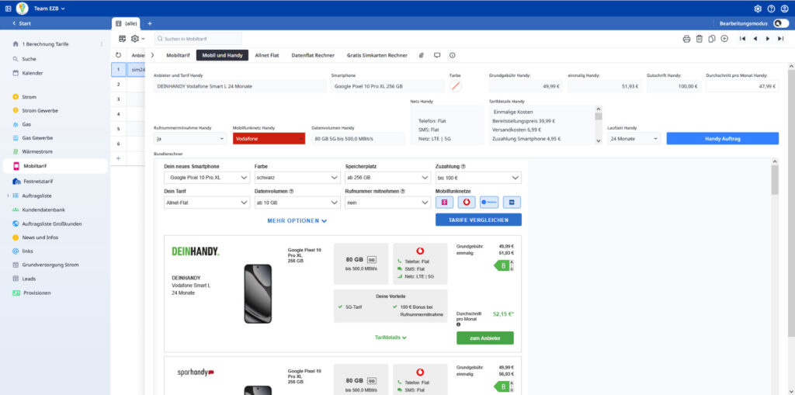
Task: Add new record with plus circle icon
Action: tap(724, 39)
